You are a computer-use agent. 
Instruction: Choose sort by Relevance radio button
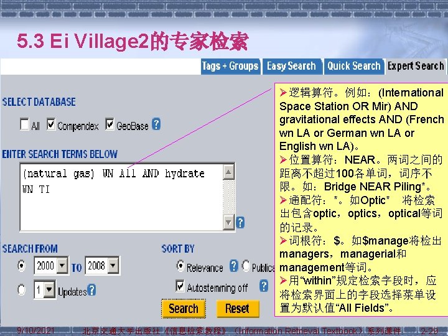pos(180,266)
